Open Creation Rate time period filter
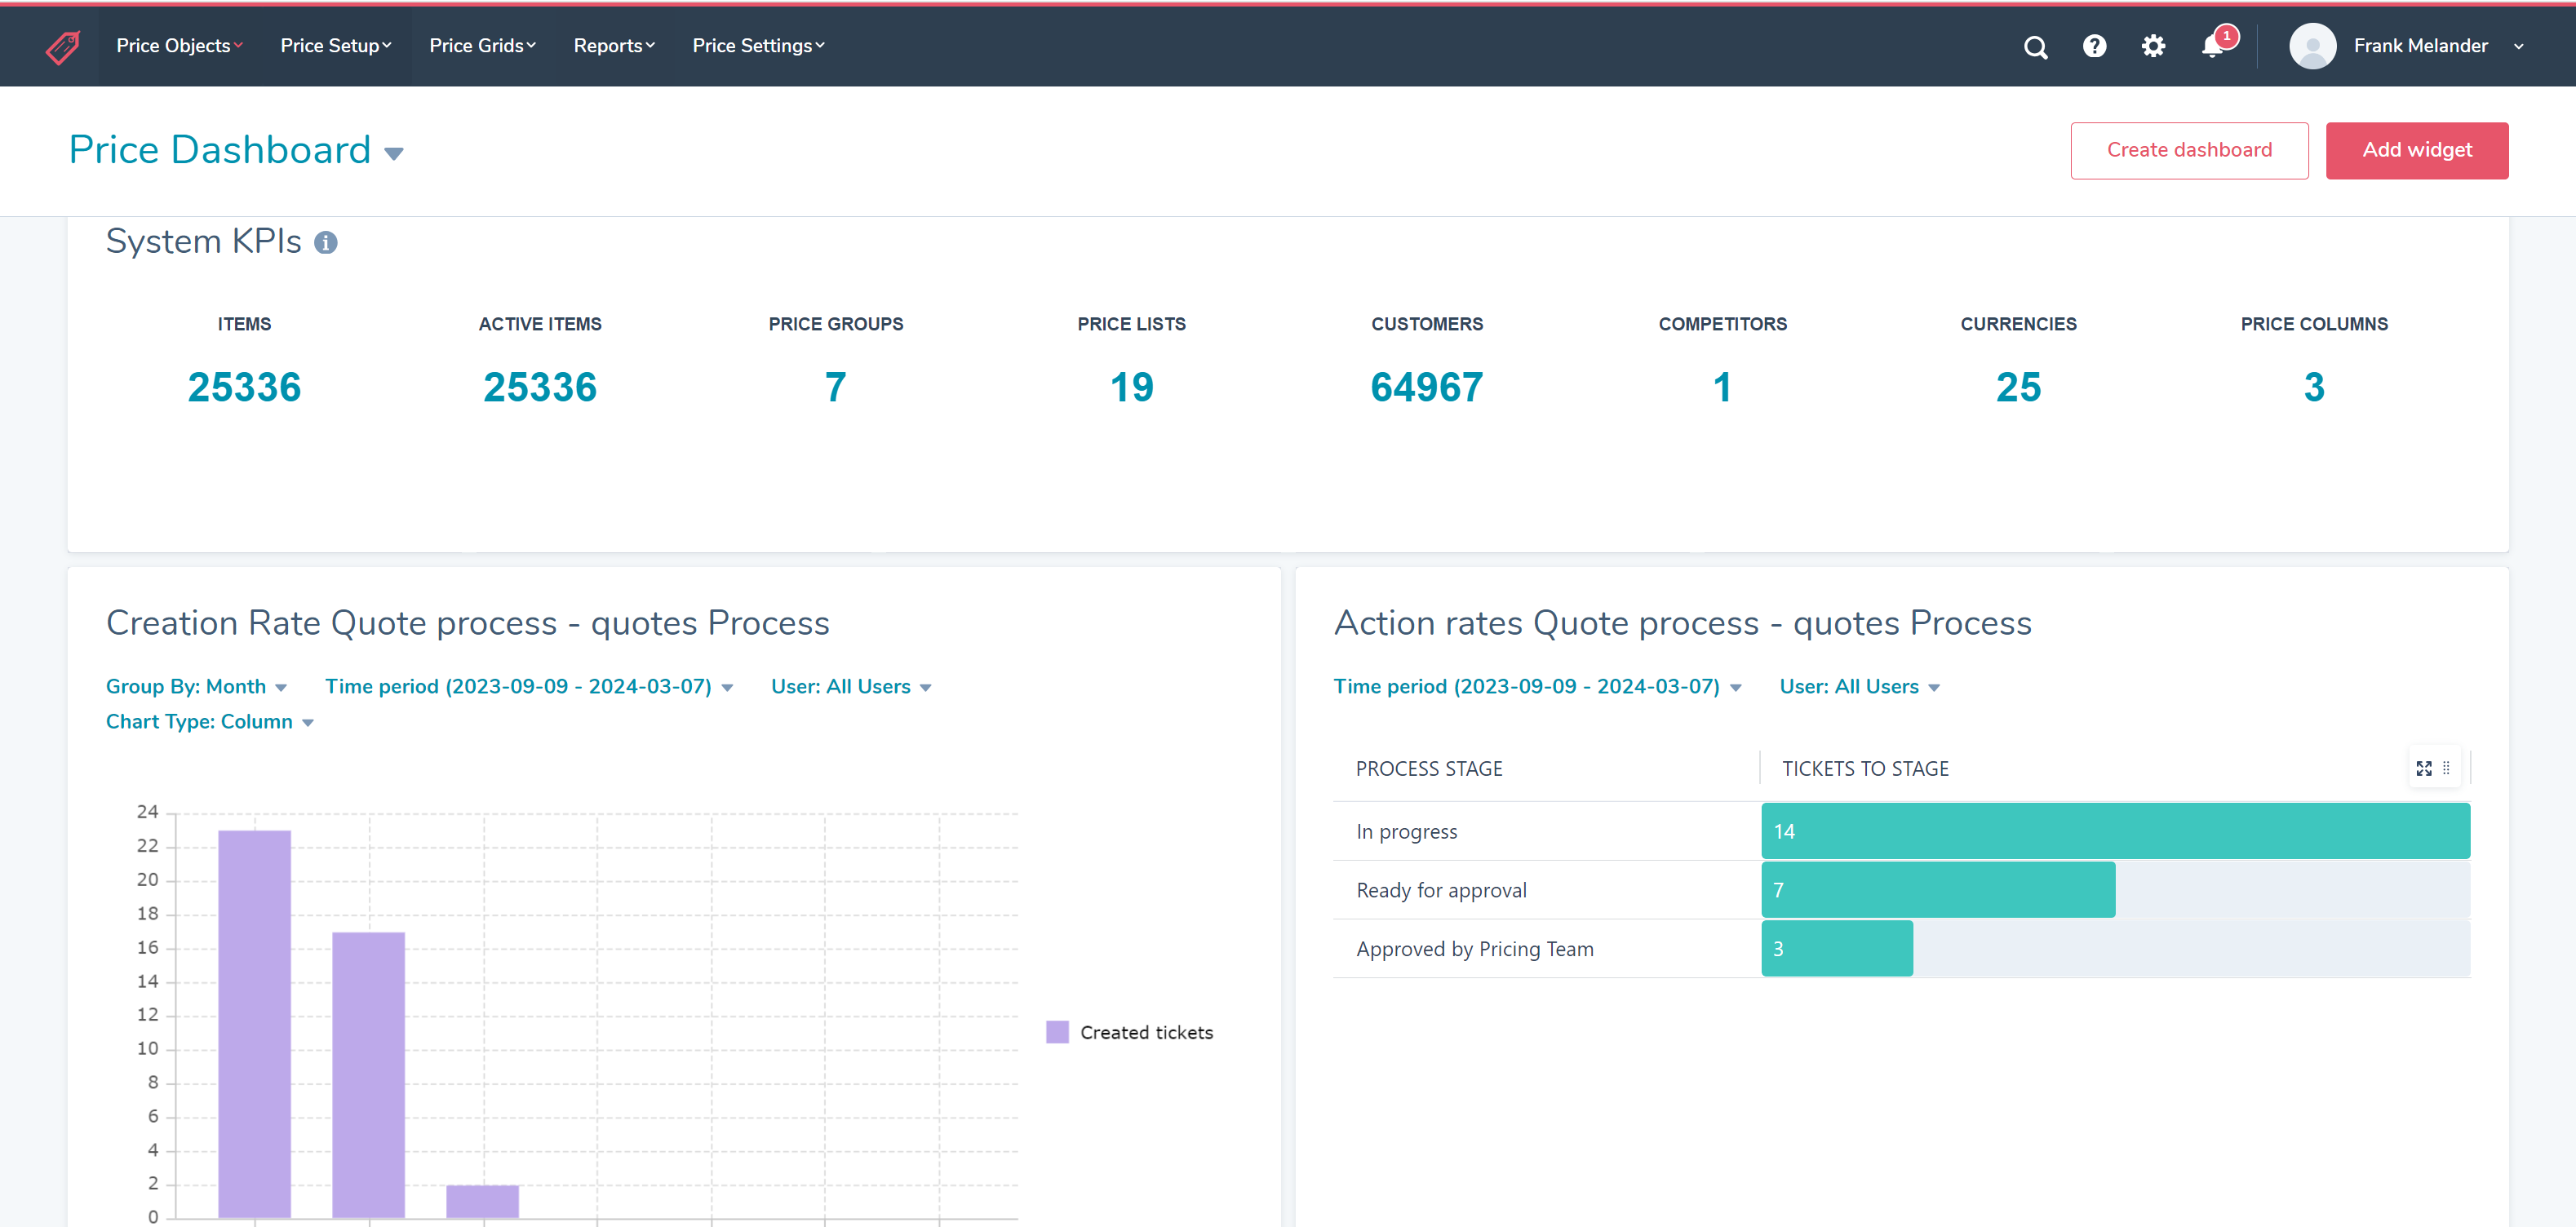 [528, 687]
